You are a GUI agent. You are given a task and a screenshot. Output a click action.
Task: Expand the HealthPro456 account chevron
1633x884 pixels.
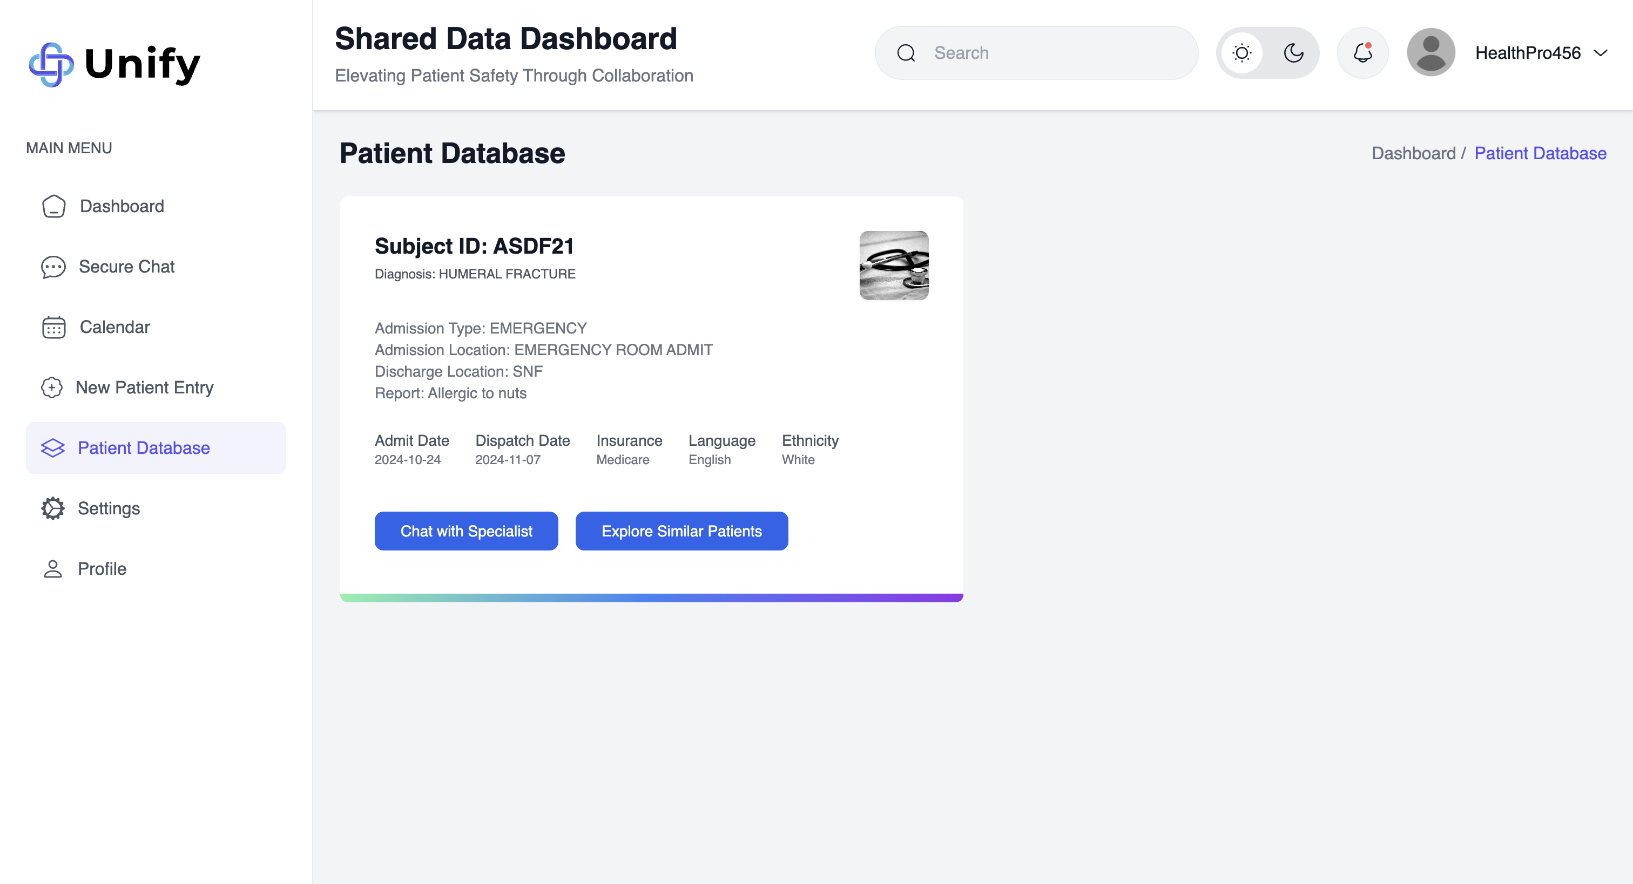pyautogui.click(x=1600, y=53)
